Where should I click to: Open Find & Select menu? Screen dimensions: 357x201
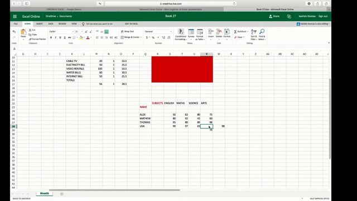tap(262, 35)
